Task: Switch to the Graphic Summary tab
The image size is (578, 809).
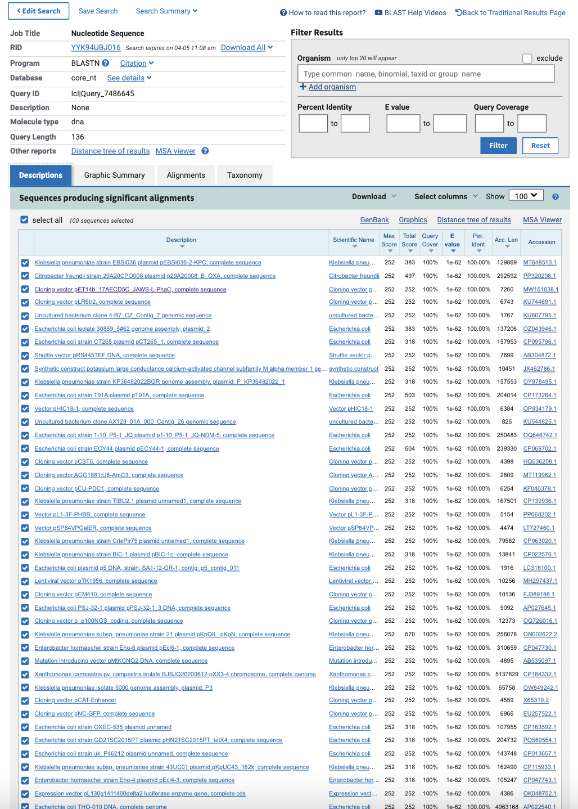Action: [x=115, y=175]
